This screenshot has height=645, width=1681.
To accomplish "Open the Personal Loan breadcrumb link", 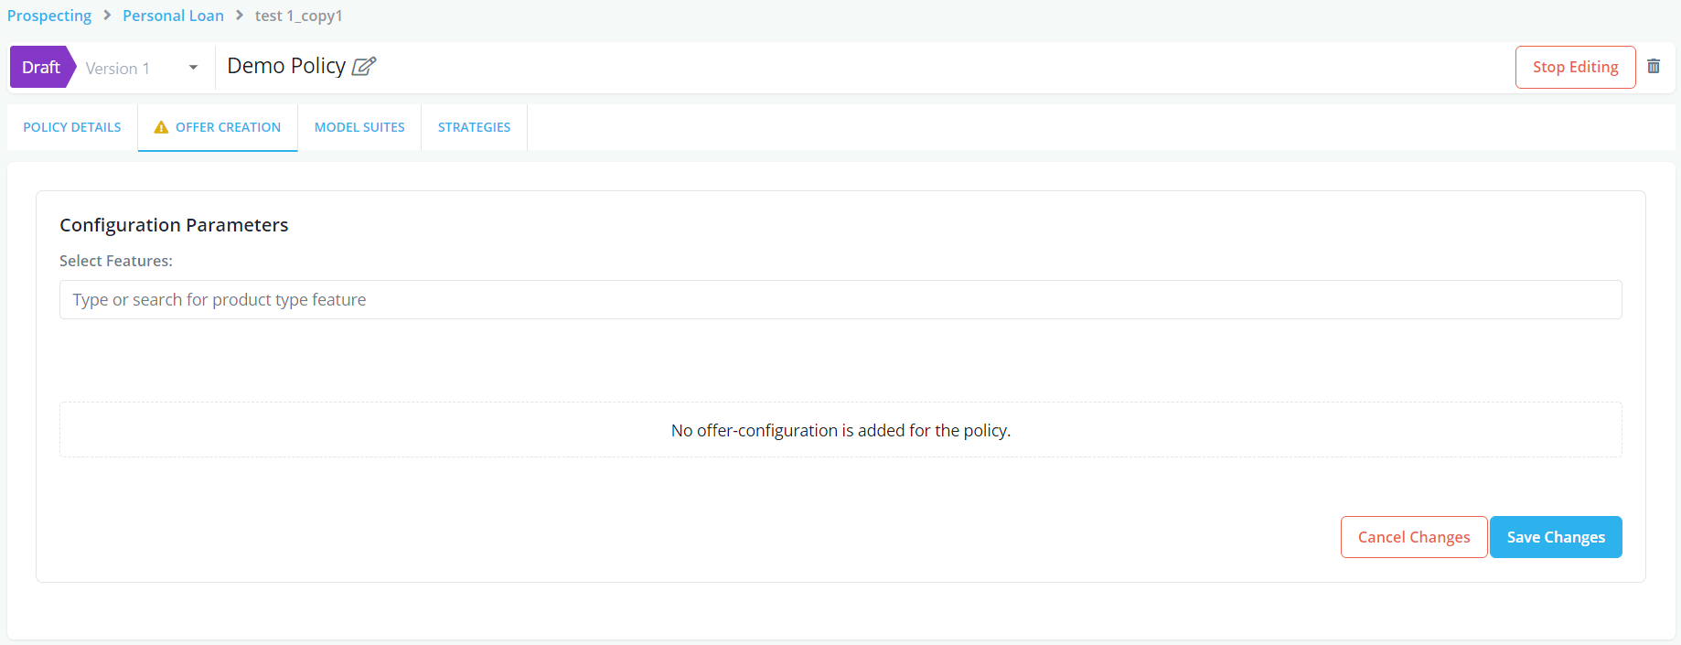I will [x=173, y=16].
